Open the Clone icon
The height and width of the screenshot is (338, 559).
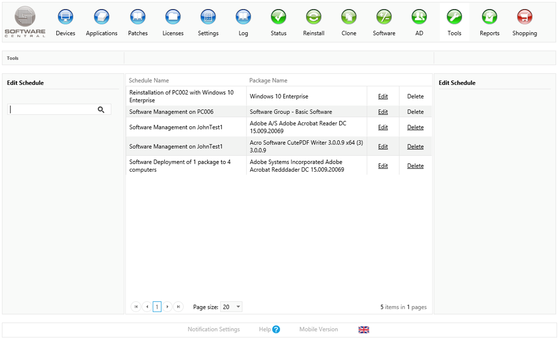click(348, 17)
